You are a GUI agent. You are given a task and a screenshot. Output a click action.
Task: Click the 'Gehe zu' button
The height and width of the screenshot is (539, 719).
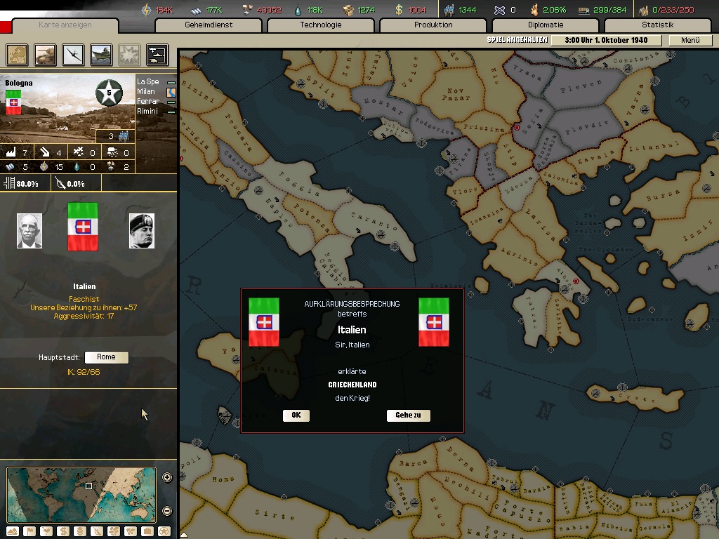point(408,415)
